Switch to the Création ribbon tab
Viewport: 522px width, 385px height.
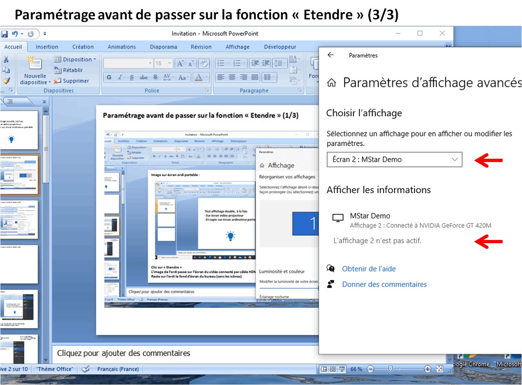[x=83, y=47]
